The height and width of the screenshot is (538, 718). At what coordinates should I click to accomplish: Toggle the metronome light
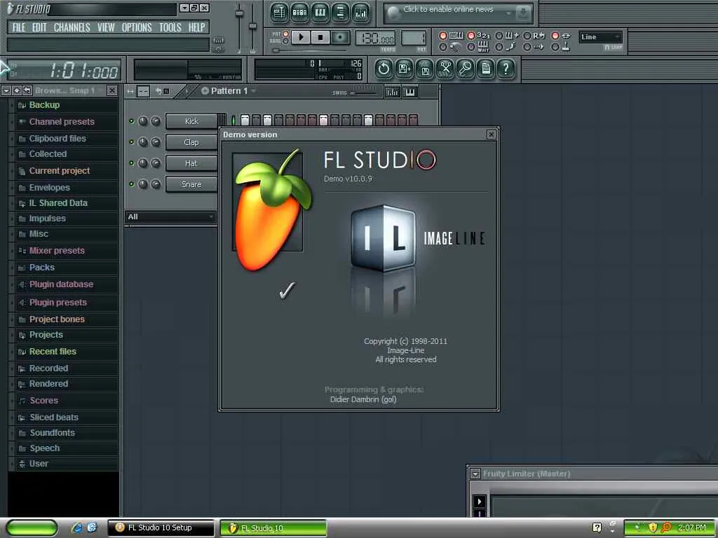tap(443, 47)
